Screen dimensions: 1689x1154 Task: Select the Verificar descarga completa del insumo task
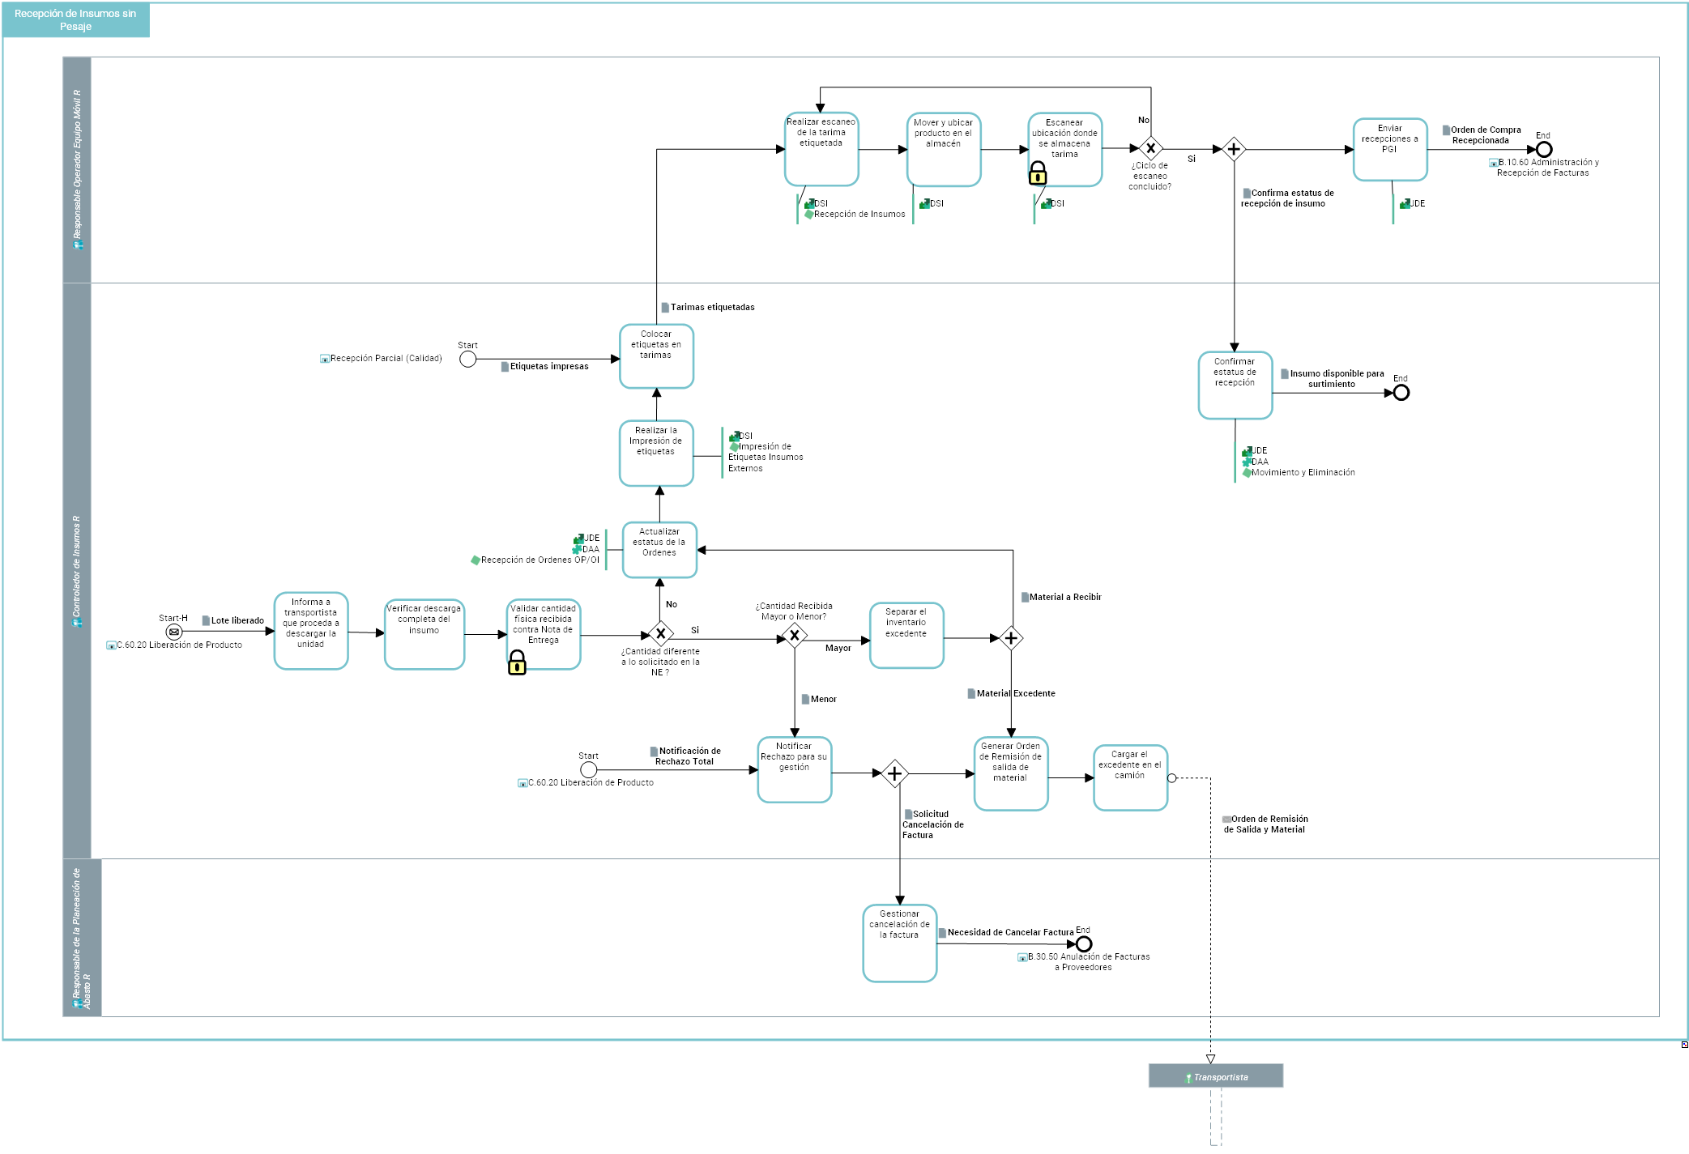[424, 635]
